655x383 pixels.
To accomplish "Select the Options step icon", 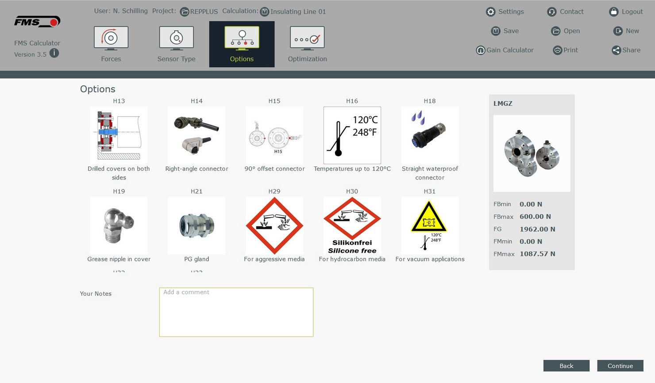I will coord(242,38).
